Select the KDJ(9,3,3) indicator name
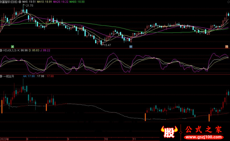 10,51
